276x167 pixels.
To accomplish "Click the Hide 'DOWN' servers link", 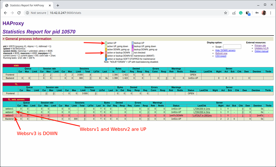I will [225, 50].
